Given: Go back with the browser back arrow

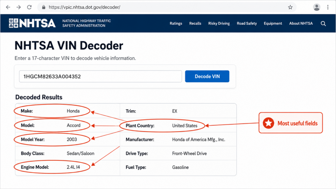Looking at the screenshot, I should pyautogui.click(x=8, y=7).
